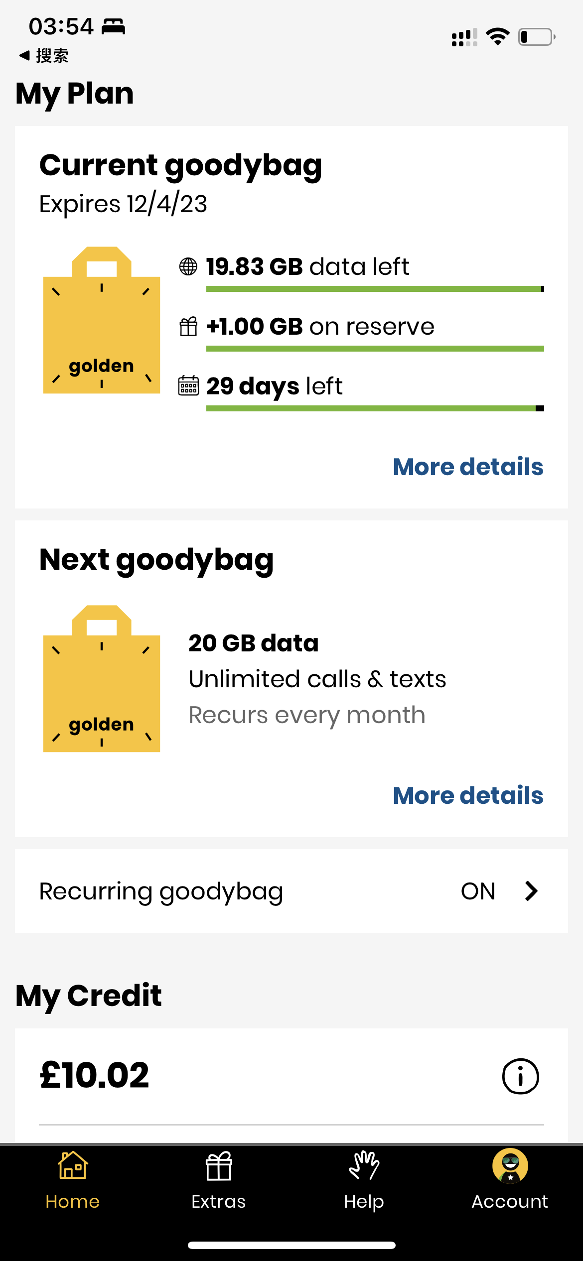Tap the Home house icon
This screenshot has width=583, height=1261.
(73, 1165)
